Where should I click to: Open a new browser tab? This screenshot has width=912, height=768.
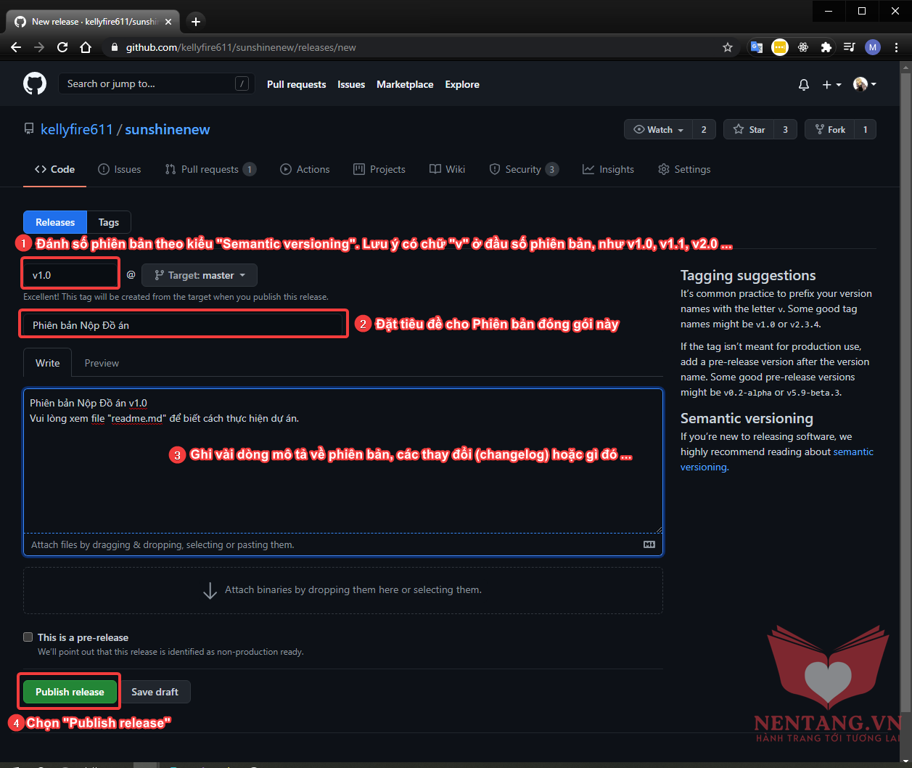(x=196, y=21)
